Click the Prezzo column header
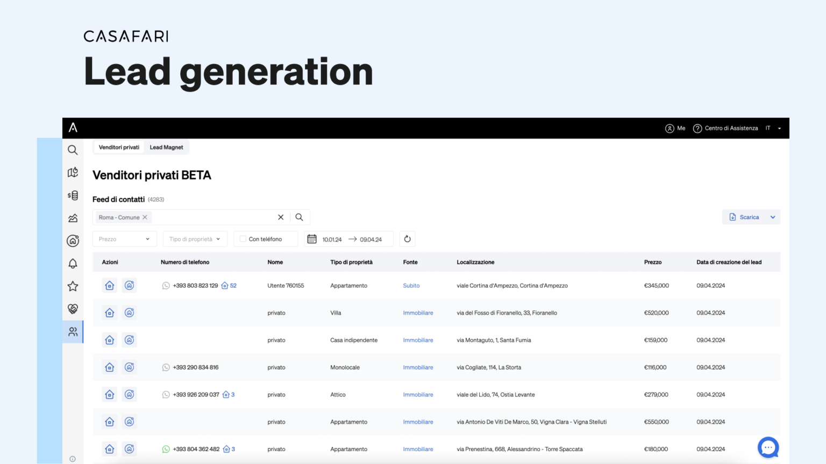 [653, 262]
